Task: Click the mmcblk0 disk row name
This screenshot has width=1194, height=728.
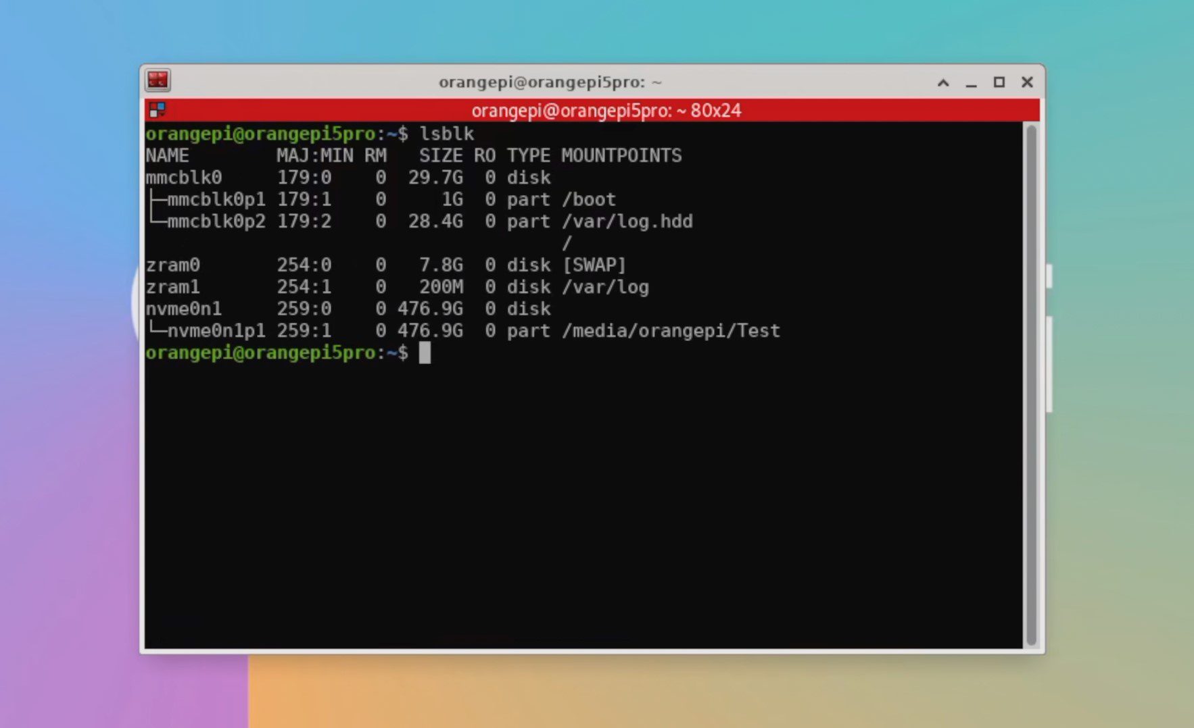Action: coord(183,178)
